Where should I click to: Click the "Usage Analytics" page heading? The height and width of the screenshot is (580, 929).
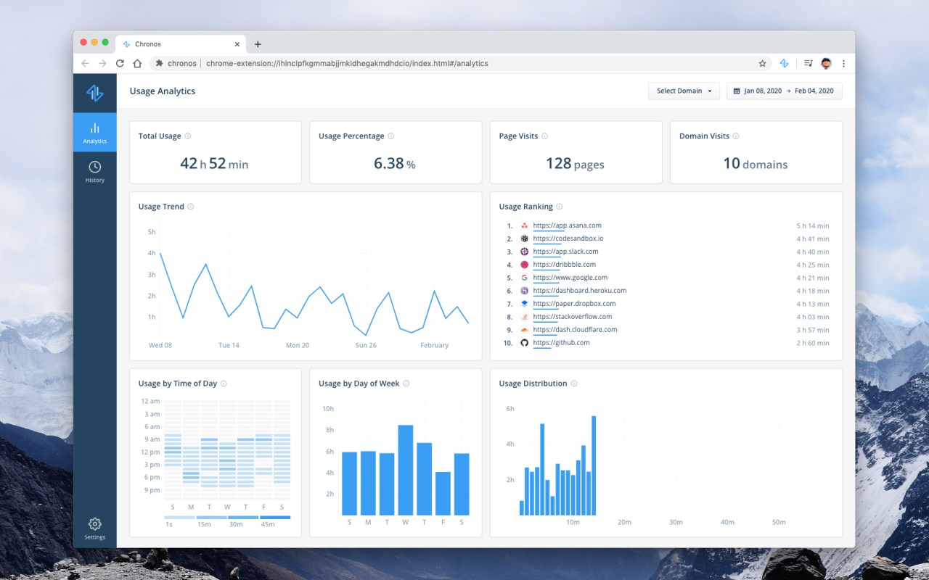[163, 91]
